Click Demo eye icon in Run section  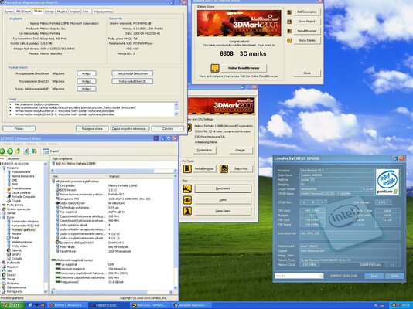tap(187, 200)
